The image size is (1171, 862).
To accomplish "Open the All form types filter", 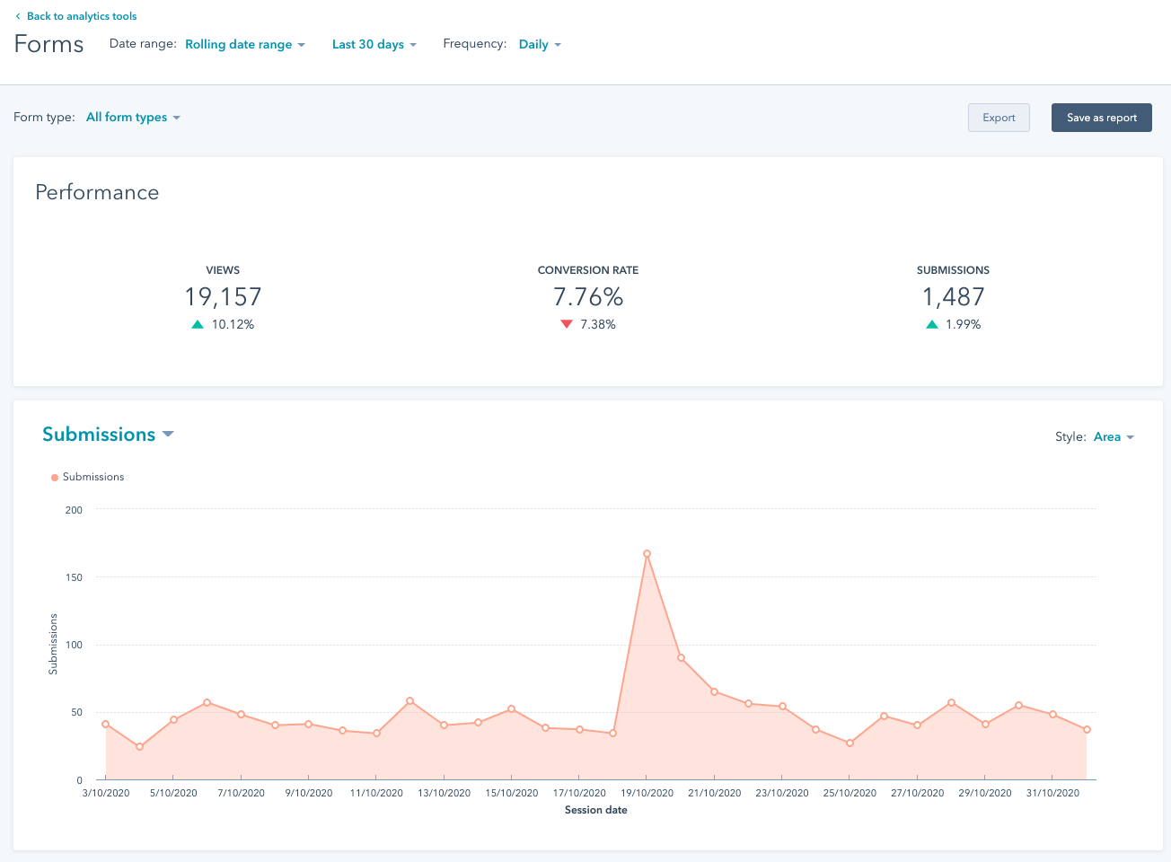I will [x=133, y=117].
